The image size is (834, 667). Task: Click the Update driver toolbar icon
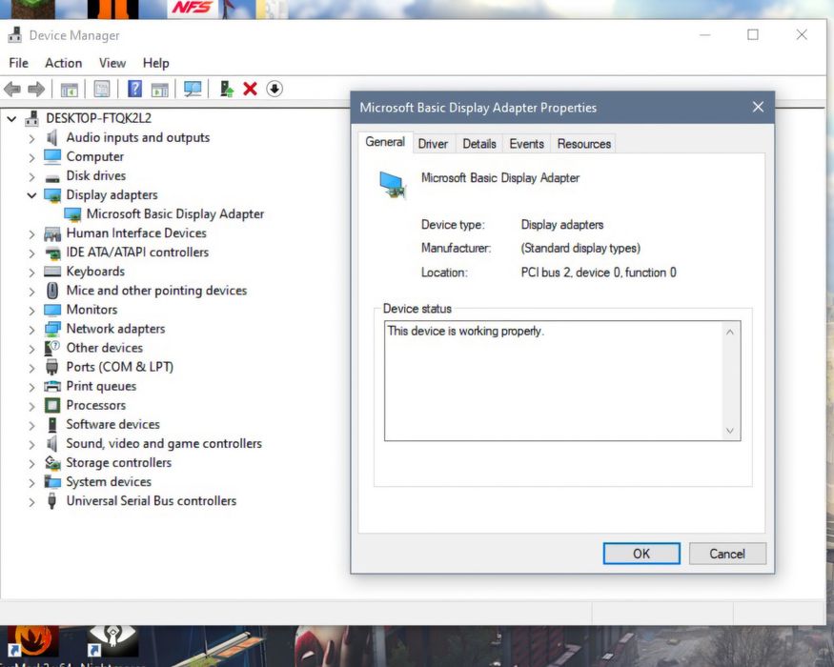[227, 89]
